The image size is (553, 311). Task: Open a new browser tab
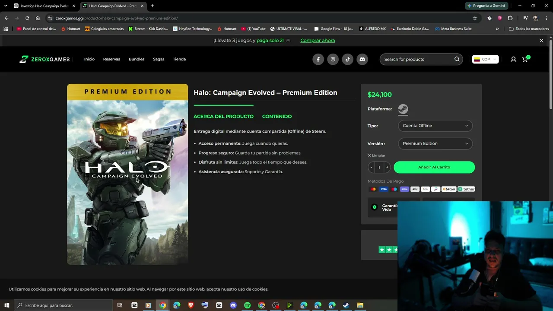pyautogui.click(x=153, y=6)
